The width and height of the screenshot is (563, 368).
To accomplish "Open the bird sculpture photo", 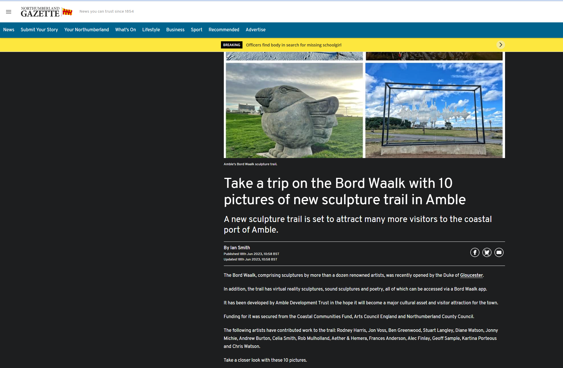I will (x=294, y=110).
